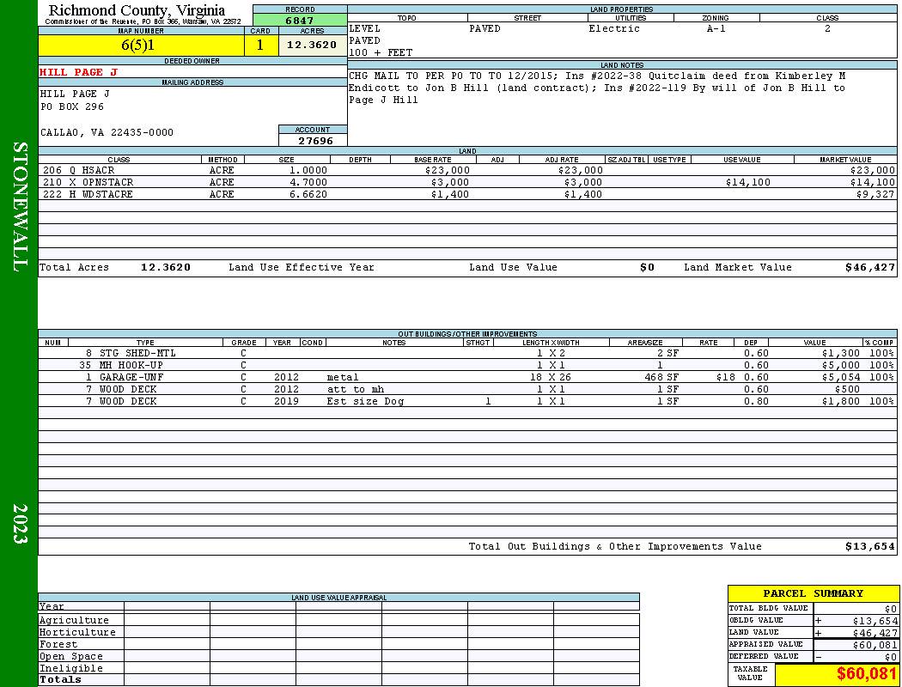Click the Total Acres 12.3620 value in land section

[166, 267]
